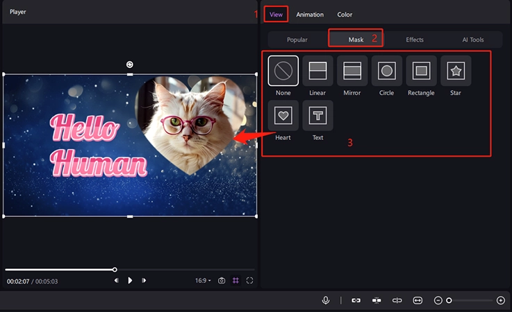This screenshot has width=512, height=312.
Task: Switch to the Color tab
Action: [x=345, y=15]
